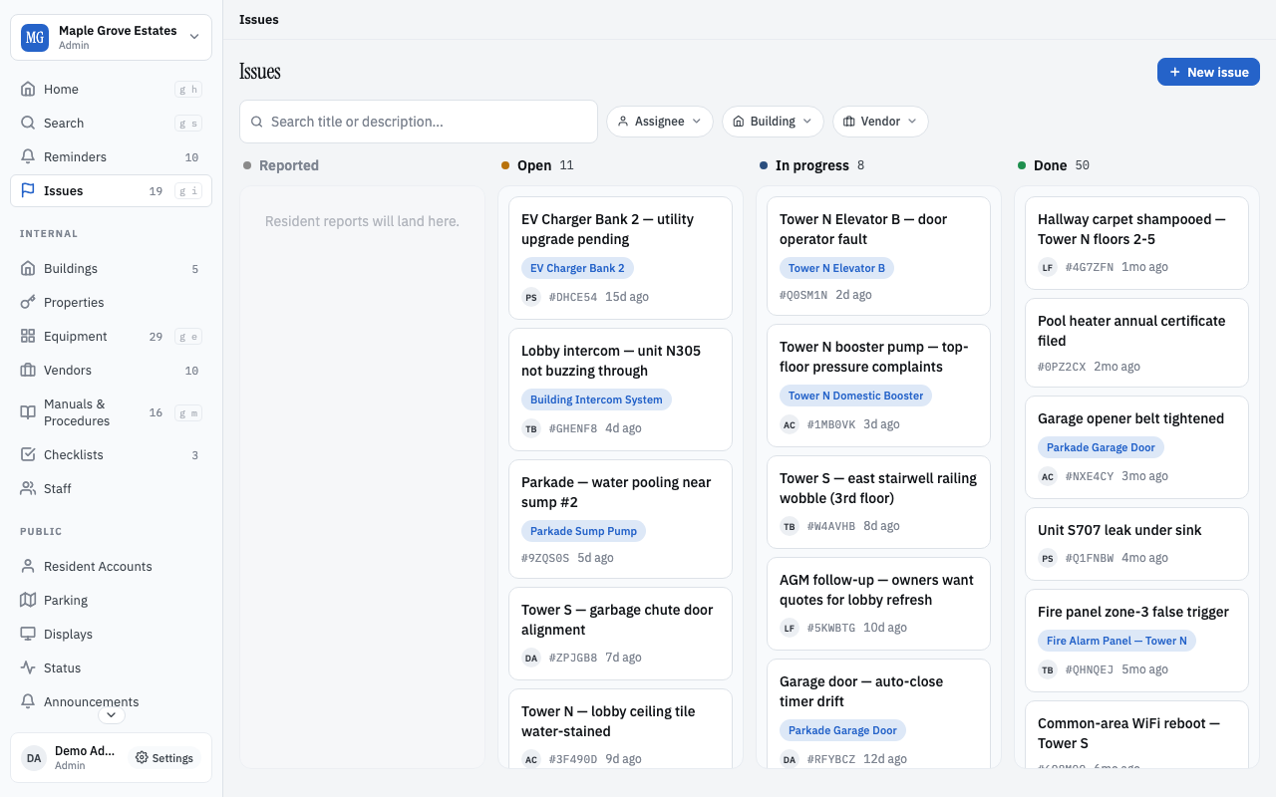Open Tower S garbage chute door alignment card
This screenshot has width=1276, height=797.
point(620,633)
